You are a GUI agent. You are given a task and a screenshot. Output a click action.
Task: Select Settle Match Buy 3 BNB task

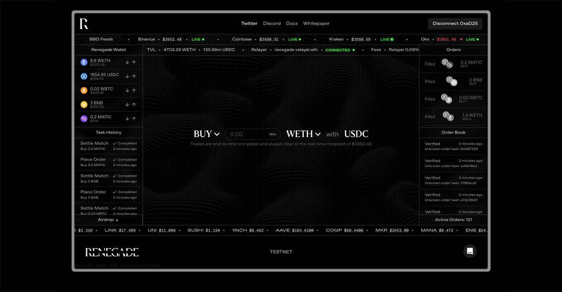coord(109,179)
